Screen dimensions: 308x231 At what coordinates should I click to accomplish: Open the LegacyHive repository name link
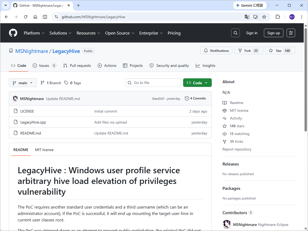tap(66, 51)
